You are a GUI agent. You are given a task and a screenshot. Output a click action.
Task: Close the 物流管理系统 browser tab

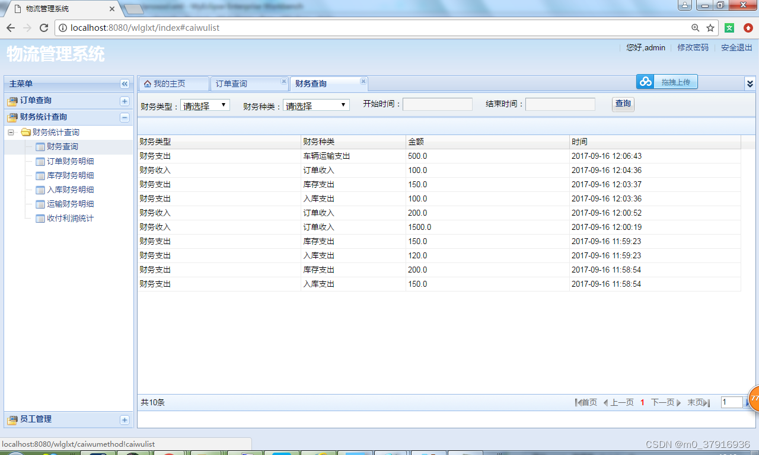coord(112,9)
